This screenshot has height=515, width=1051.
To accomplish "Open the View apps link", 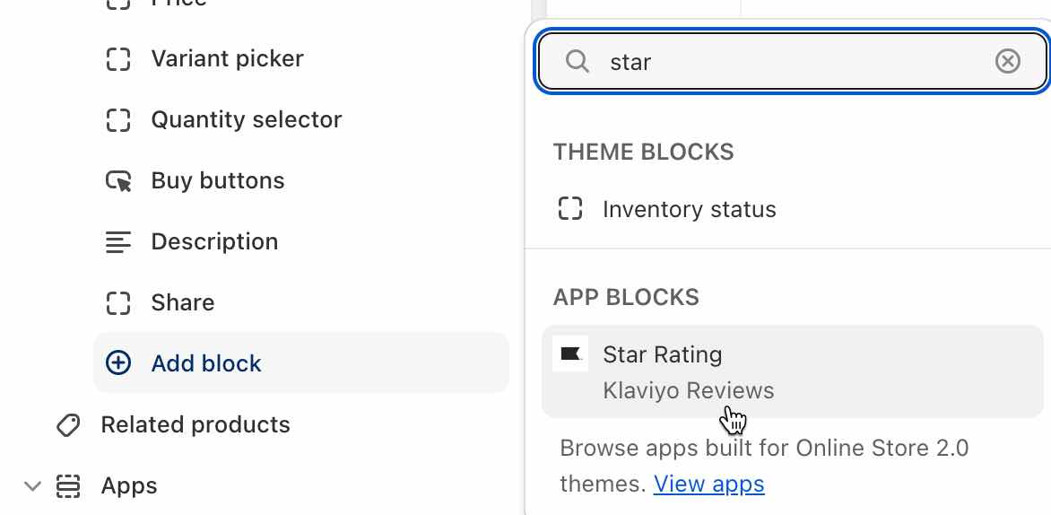I will tap(708, 484).
